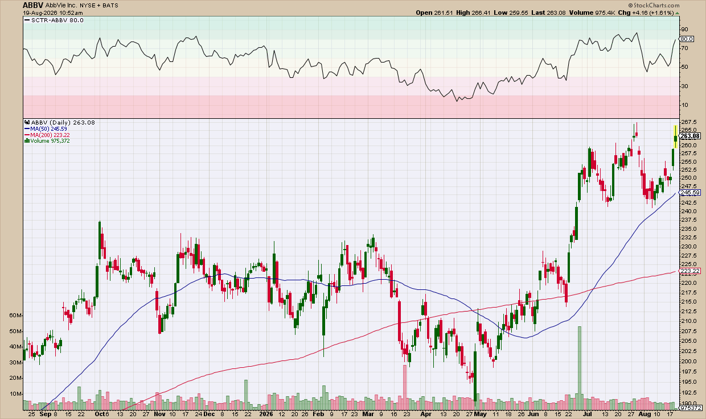This screenshot has width=706, height=419.
Task: Click the 240.0 price axis label
Action: 689,211
